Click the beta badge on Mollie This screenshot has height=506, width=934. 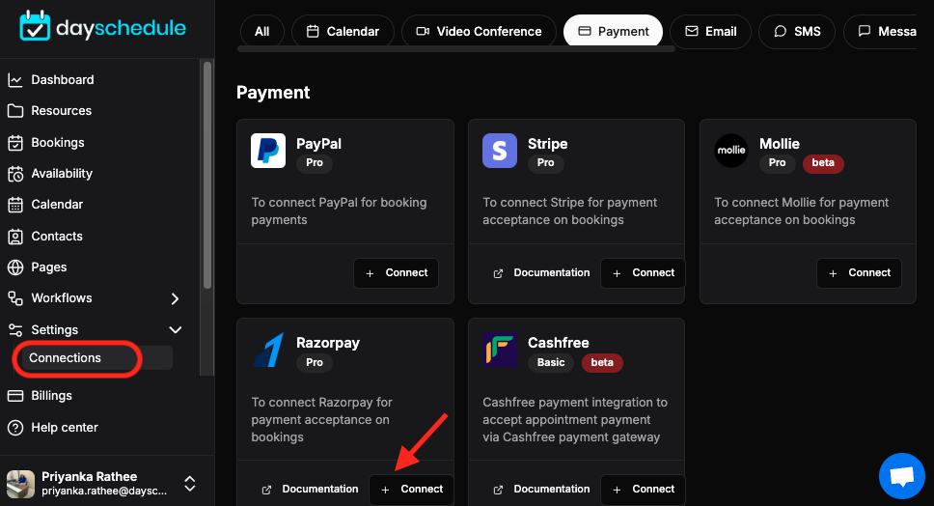tap(823, 162)
